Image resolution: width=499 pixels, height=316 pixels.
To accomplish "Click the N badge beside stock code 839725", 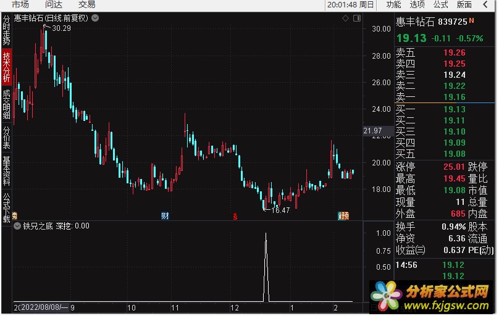I will [x=471, y=20].
